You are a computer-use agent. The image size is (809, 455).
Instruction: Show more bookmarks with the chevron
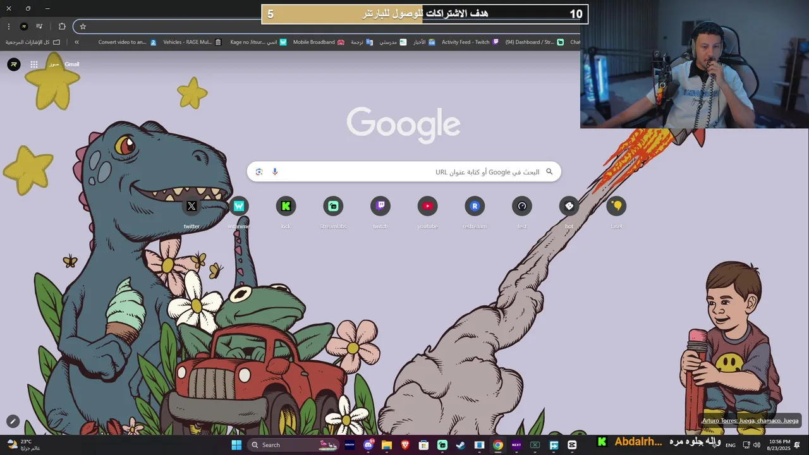[76, 42]
